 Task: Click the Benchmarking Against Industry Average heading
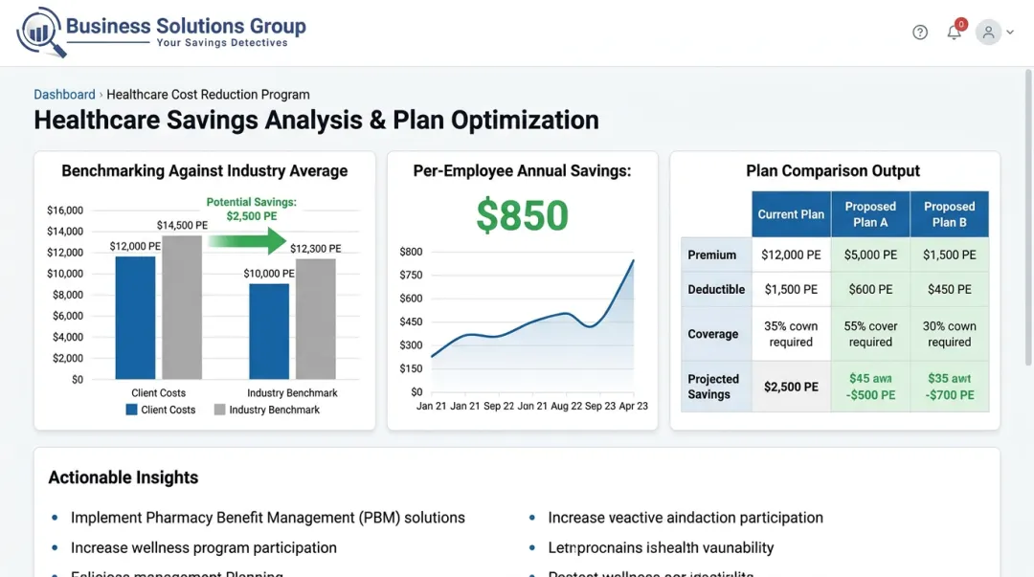tap(205, 170)
